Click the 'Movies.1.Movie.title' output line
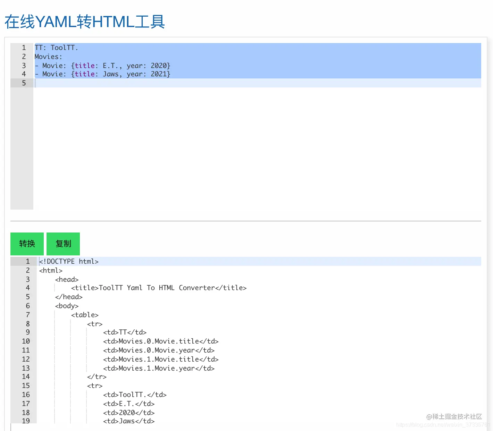The height and width of the screenshot is (431, 493). (x=161, y=359)
